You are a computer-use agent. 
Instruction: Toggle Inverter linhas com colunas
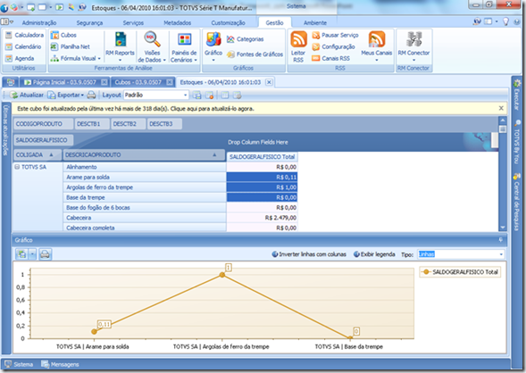(309, 254)
